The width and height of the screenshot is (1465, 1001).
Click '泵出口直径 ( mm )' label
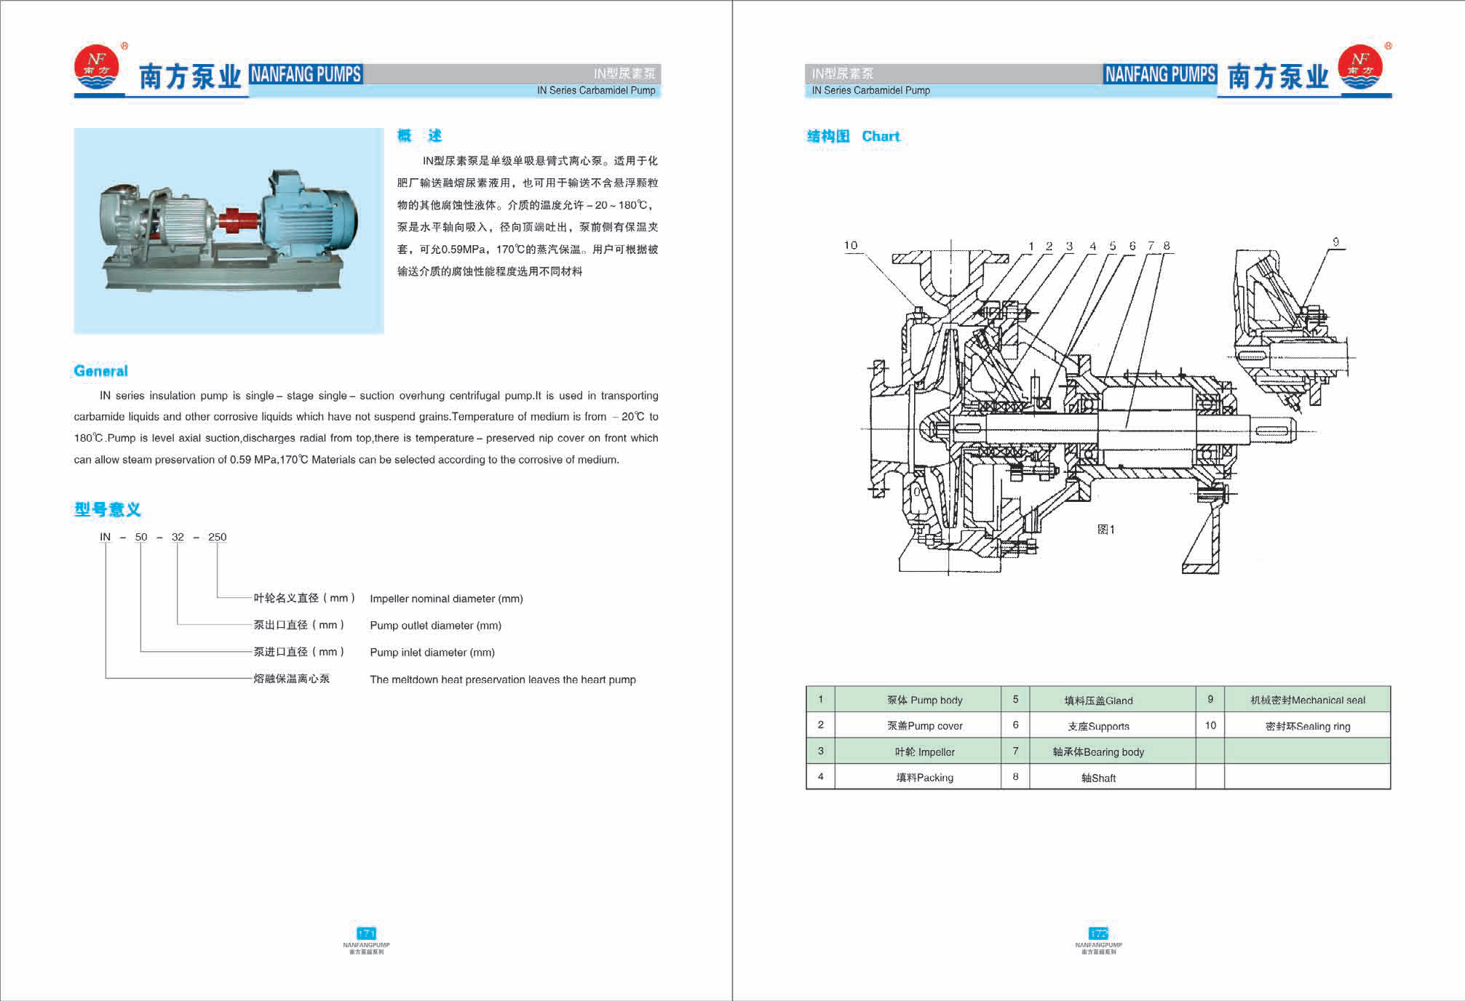point(299,625)
